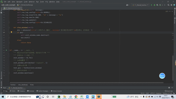
Task: Start debugging with the green bug icon
Action: tap(155, 5)
